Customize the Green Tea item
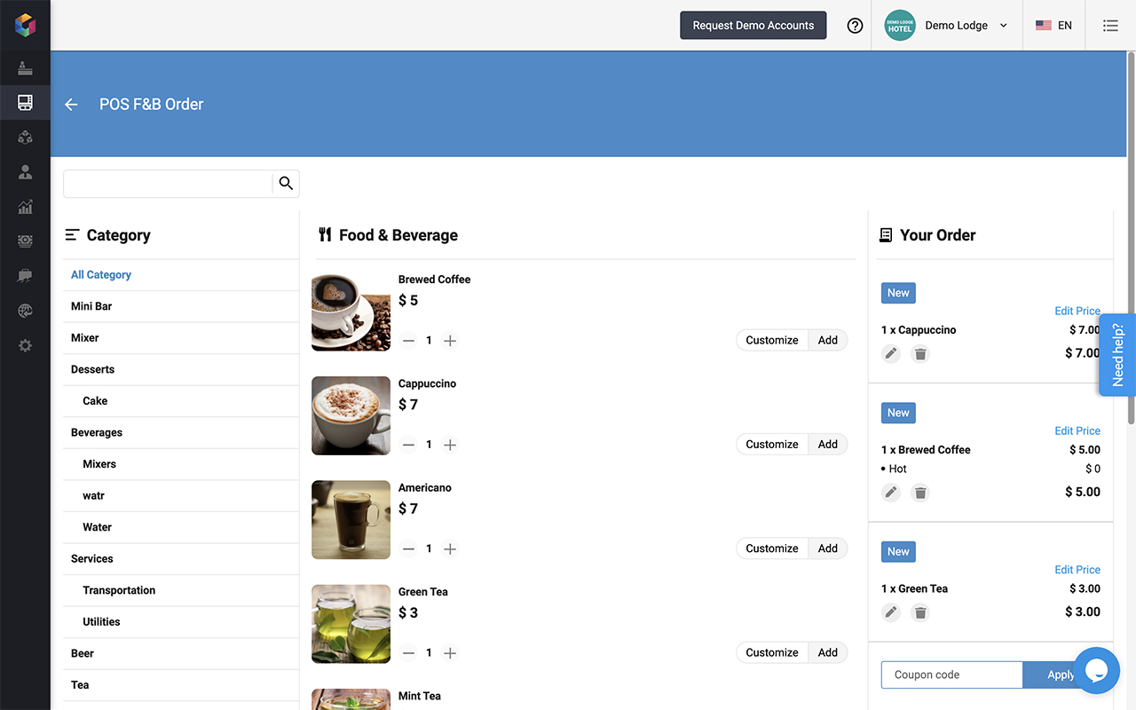The width and height of the screenshot is (1136, 710). click(772, 652)
